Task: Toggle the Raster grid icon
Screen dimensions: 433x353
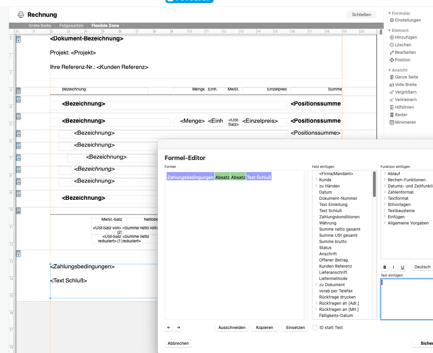Action: [392, 115]
